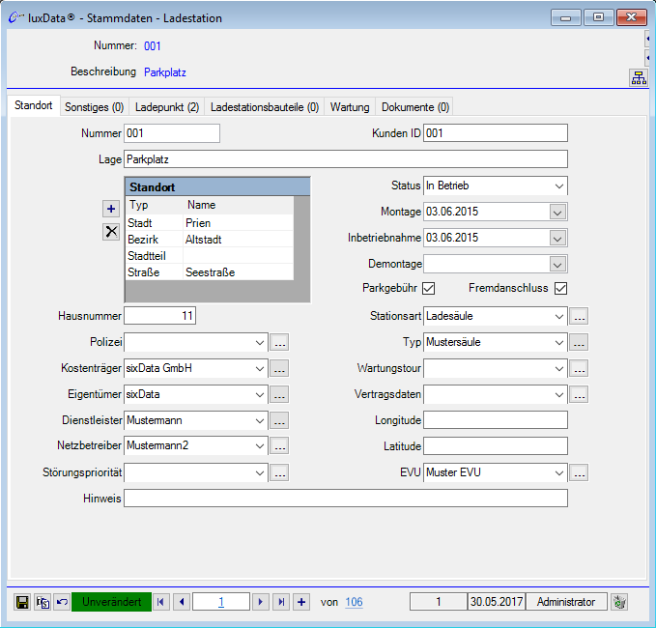Open the hierarchy structure icon
656x628 pixels.
tap(639, 78)
